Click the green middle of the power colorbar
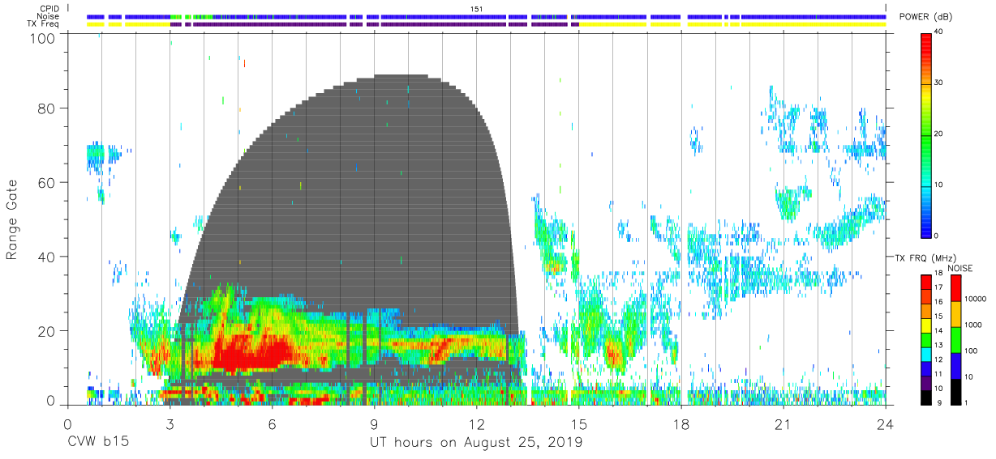 point(926,134)
